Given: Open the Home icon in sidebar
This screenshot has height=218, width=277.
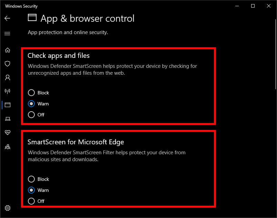Looking at the screenshot, I should pyautogui.click(x=7, y=50).
